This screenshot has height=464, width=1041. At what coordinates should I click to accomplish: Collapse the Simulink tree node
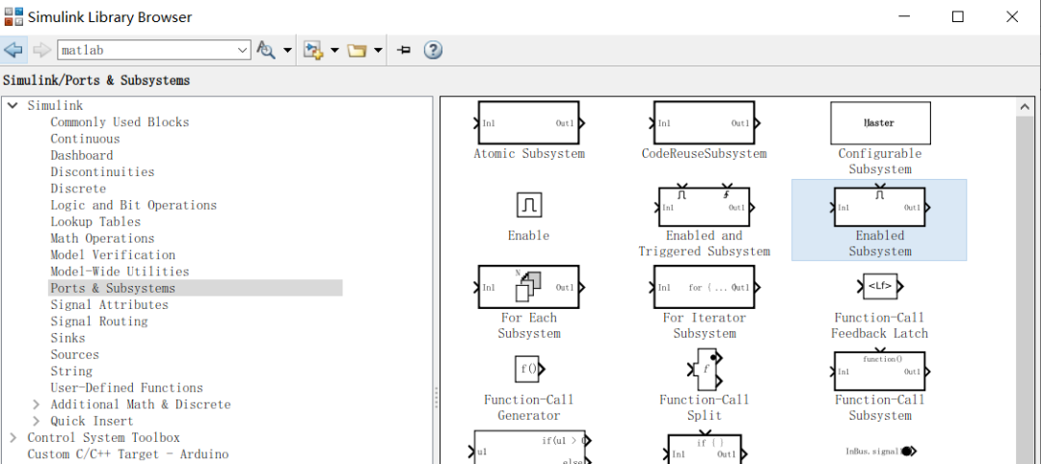[13, 105]
